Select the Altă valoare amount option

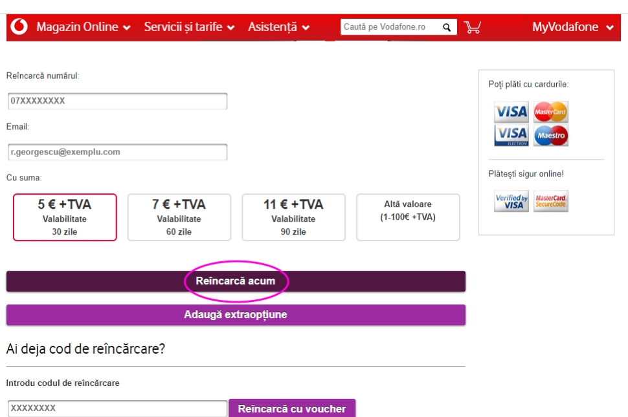[x=408, y=217]
